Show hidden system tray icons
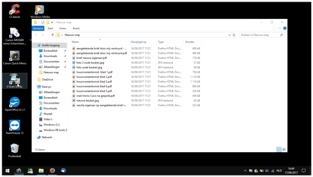 tap(245, 171)
